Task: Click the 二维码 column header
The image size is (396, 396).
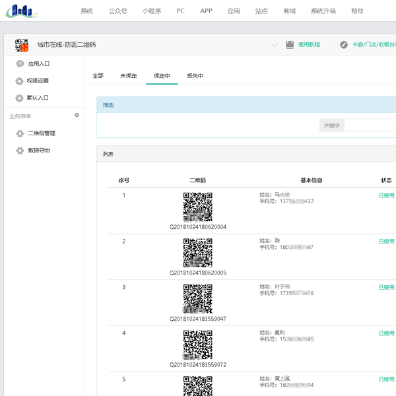Action: pyautogui.click(x=198, y=180)
